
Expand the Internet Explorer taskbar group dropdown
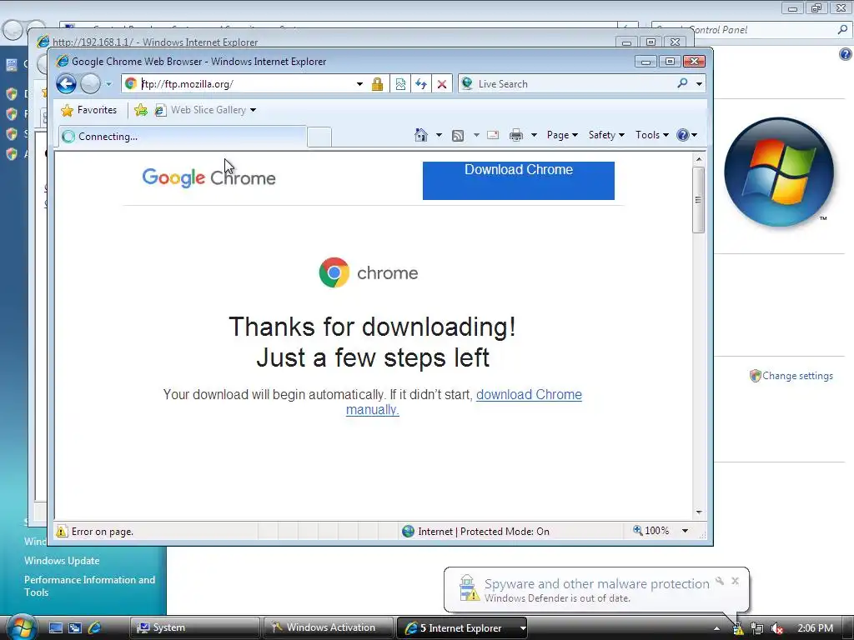[523, 628]
